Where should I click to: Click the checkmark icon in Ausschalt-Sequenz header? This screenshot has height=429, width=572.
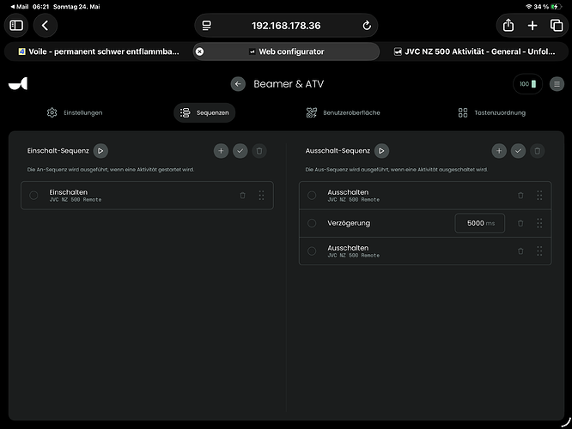pyautogui.click(x=518, y=151)
